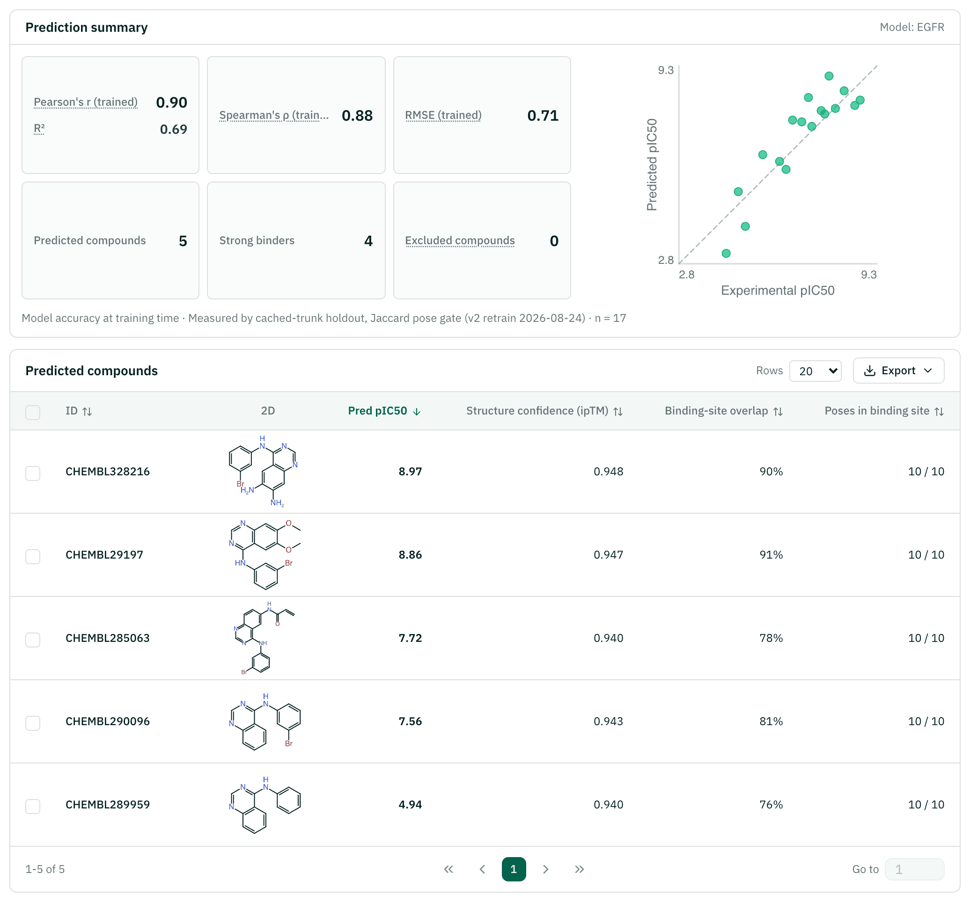Click the Excluded compounds label
The height and width of the screenshot is (902, 970).
pos(460,240)
